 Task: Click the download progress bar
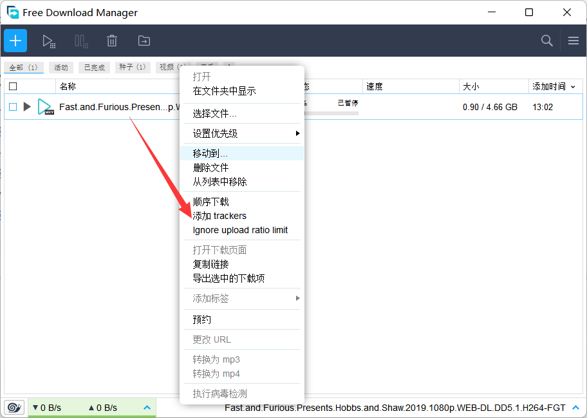pos(331,113)
